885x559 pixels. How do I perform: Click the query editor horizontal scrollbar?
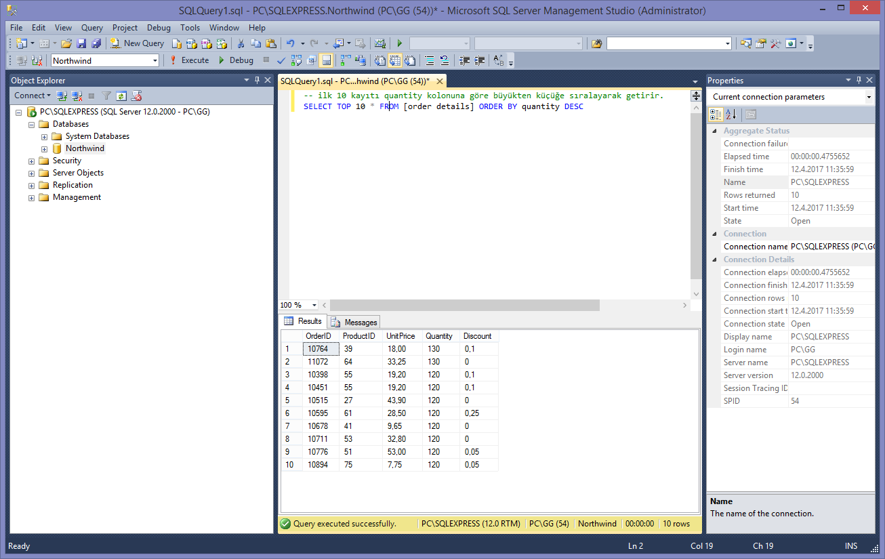tap(464, 305)
